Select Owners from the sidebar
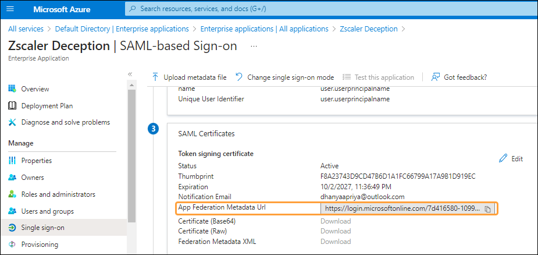The height and width of the screenshot is (255, 538). coord(33,178)
